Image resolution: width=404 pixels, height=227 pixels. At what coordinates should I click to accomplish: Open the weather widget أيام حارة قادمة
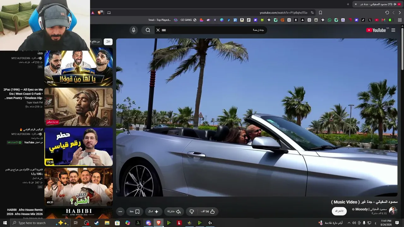(331, 223)
